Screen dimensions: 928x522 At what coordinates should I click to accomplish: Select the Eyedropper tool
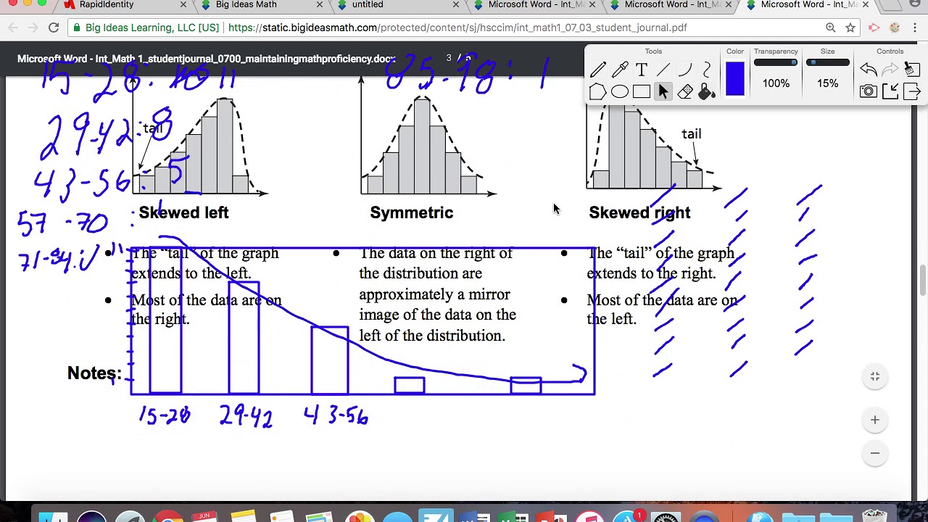click(620, 70)
